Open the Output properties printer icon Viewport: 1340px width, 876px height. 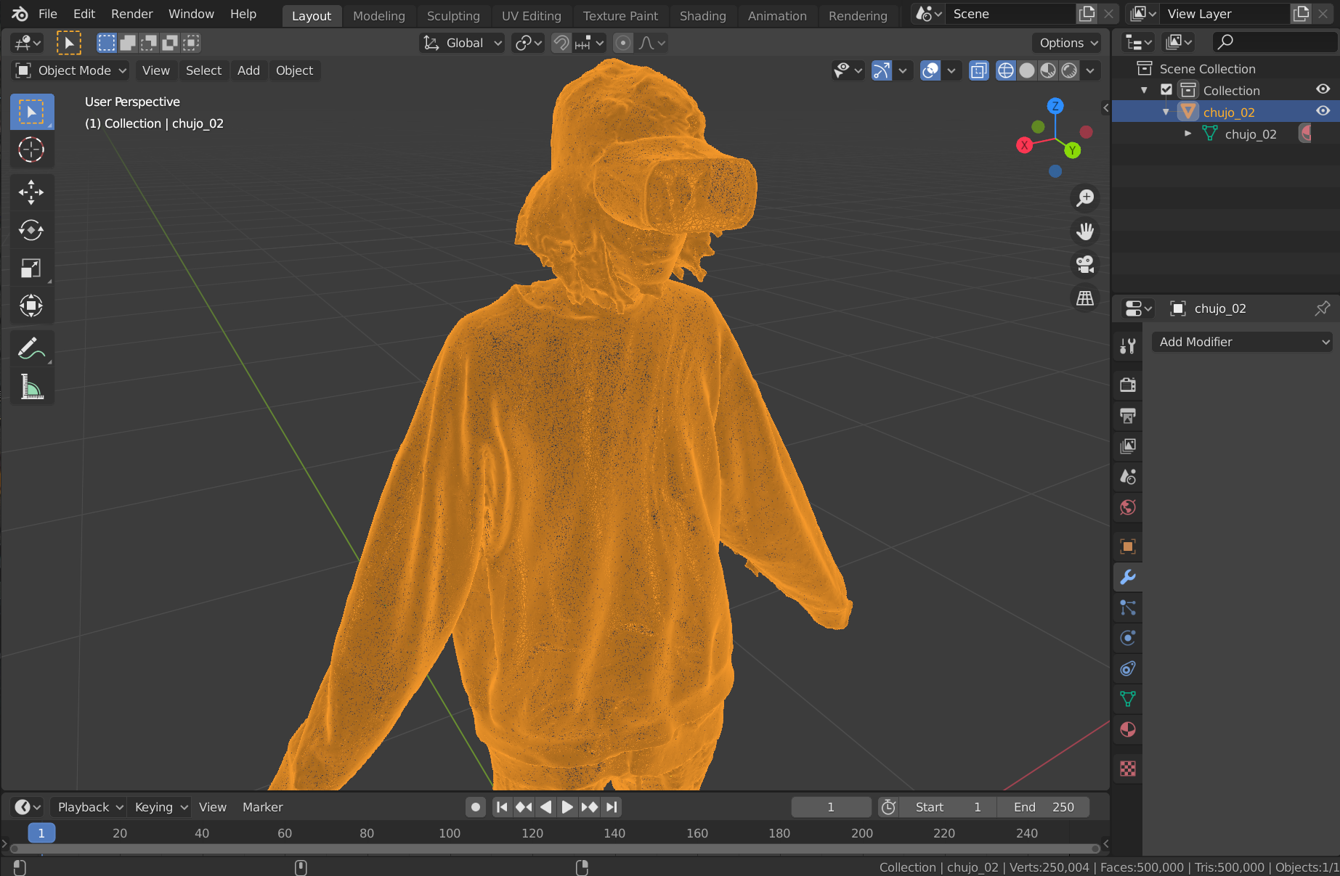click(x=1128, y=415)
